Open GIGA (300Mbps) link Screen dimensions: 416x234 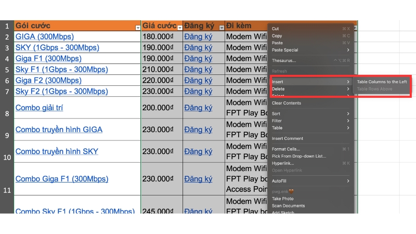45,36
